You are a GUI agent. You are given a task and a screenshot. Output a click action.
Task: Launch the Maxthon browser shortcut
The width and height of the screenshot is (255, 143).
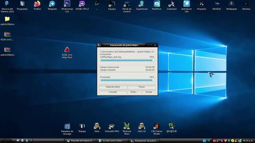coord(157,5)
